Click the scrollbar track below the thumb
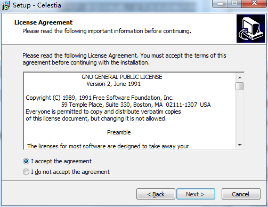The width and height of the screenshot is (268, 207). [240, 116]
